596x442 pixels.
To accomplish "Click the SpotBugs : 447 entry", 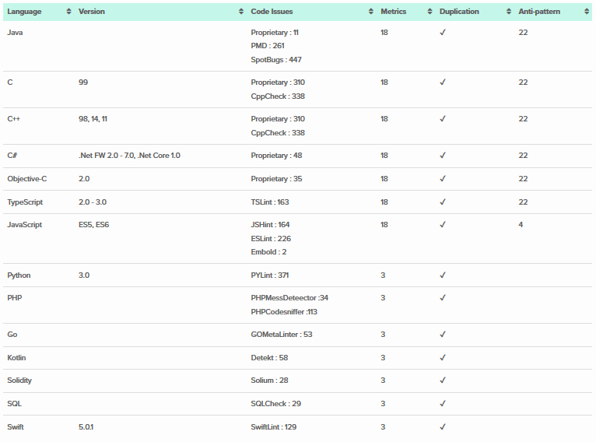I will click(276, 60).
